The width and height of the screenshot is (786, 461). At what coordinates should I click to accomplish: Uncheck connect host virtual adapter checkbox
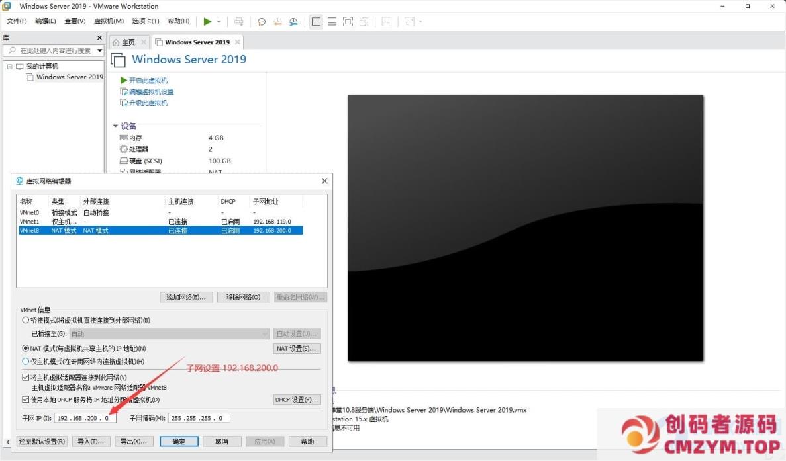[x=26, y=377]
